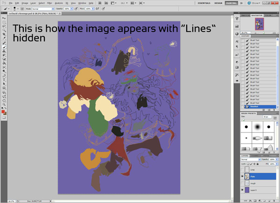This screenshot has width=280, height=203.
Task: Select the Move tool
Action: pos(4,18)
